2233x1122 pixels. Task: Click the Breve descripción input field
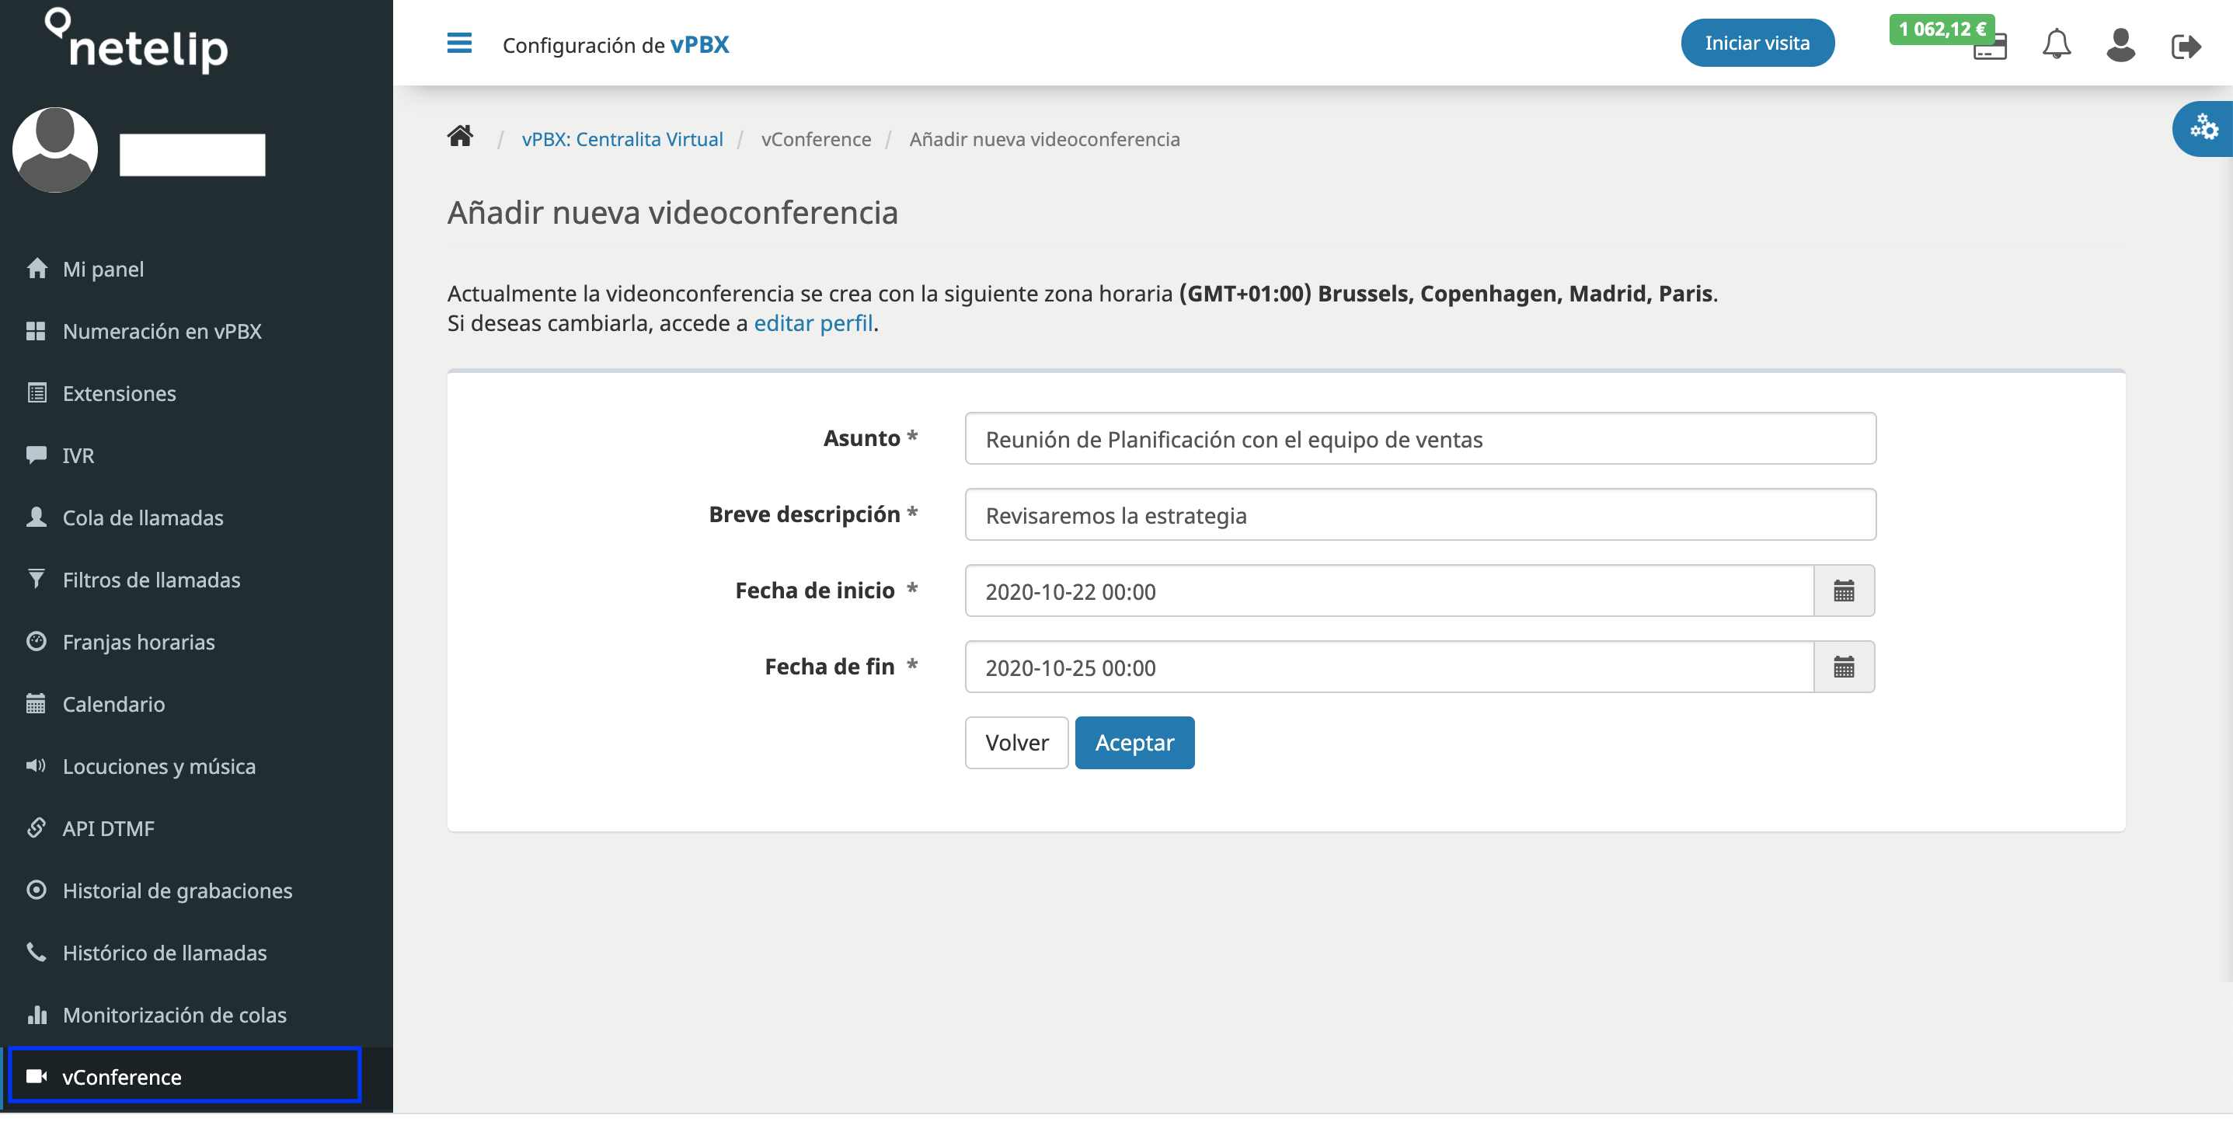(1420, 514)
